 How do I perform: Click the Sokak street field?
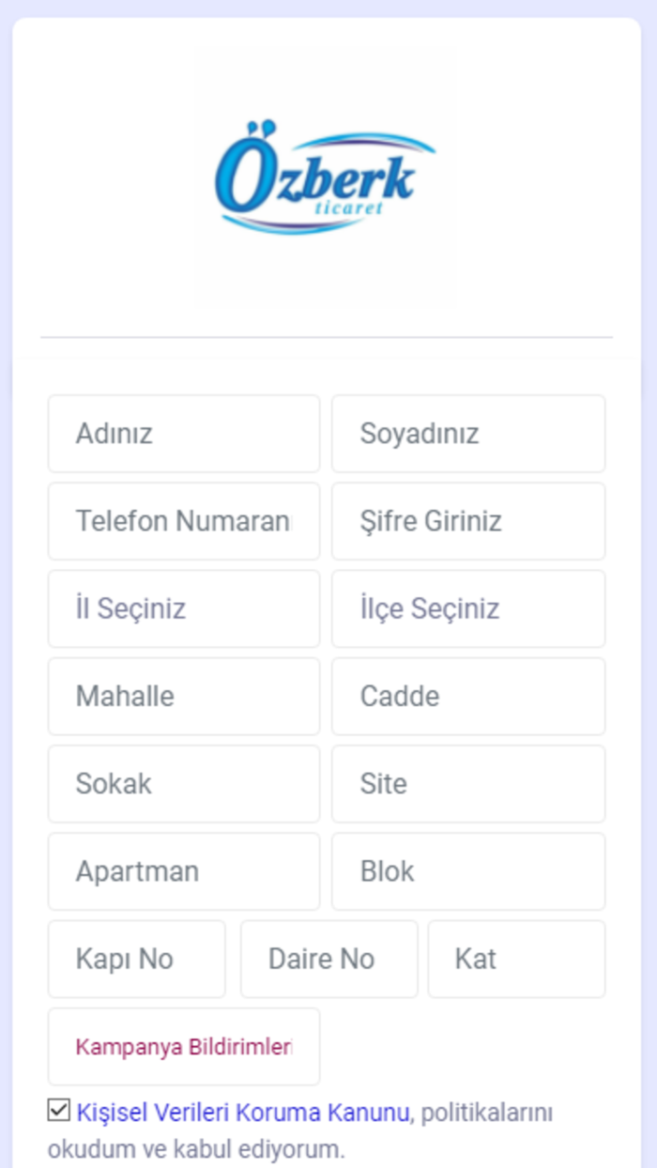coord(183,783)
